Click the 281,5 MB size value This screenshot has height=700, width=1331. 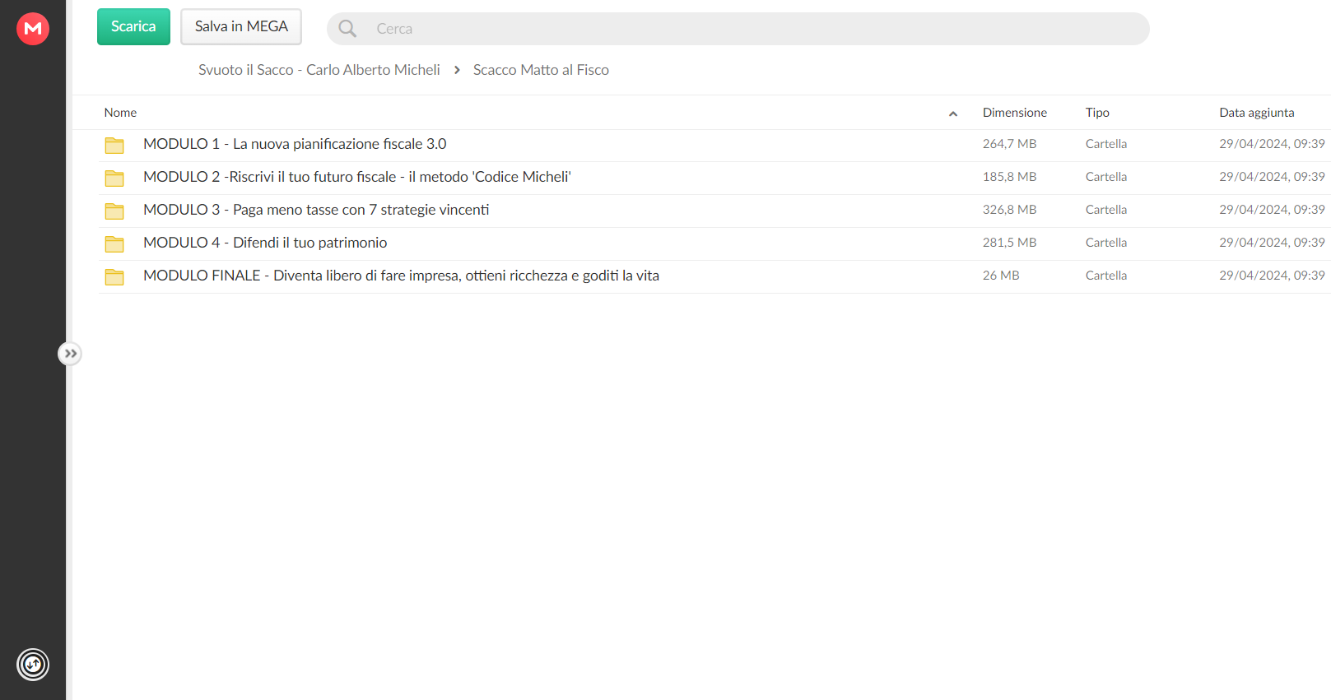click(1009, 243)
